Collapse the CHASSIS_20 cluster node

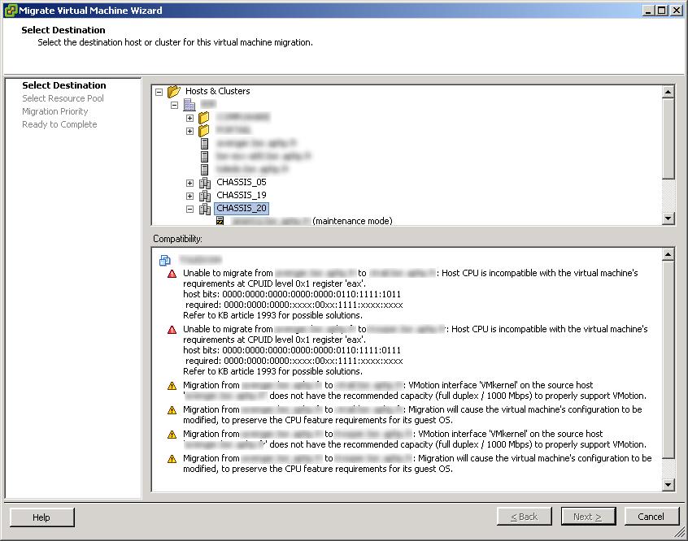190,209
